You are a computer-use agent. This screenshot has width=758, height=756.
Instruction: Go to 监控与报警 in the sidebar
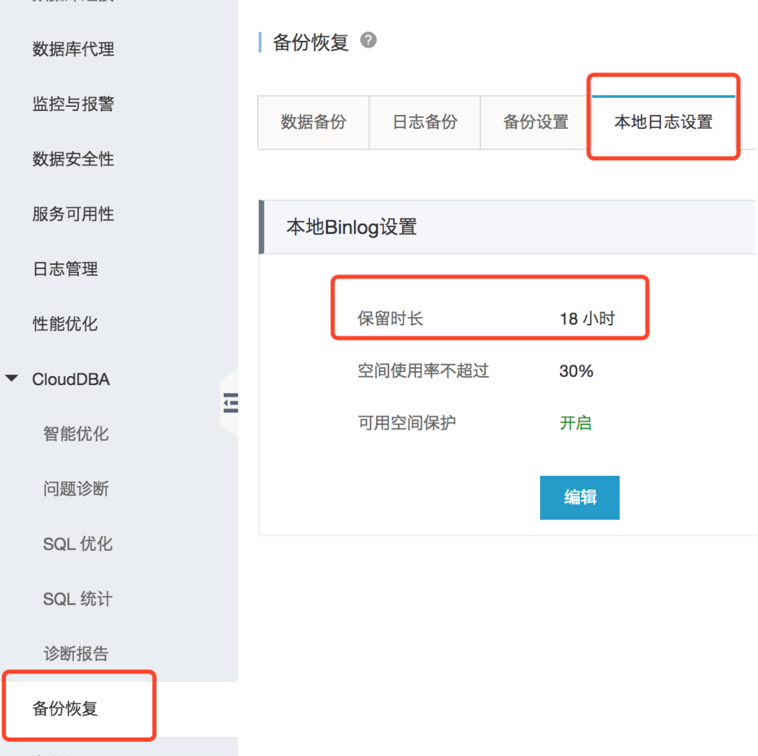74,104
